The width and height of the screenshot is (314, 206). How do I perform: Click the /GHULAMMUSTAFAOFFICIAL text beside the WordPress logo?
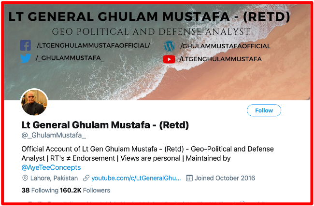pos(225,46)
